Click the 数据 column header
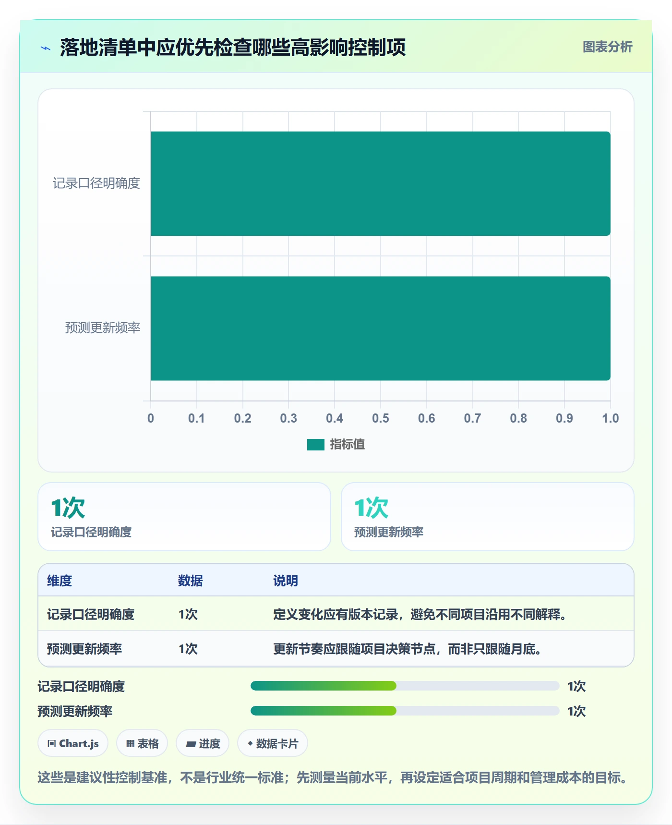 191,581
